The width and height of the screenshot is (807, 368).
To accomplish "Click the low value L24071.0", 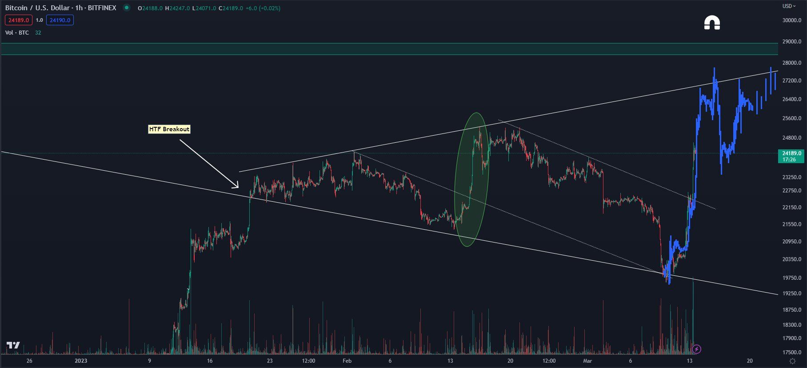I will point(204,8).
